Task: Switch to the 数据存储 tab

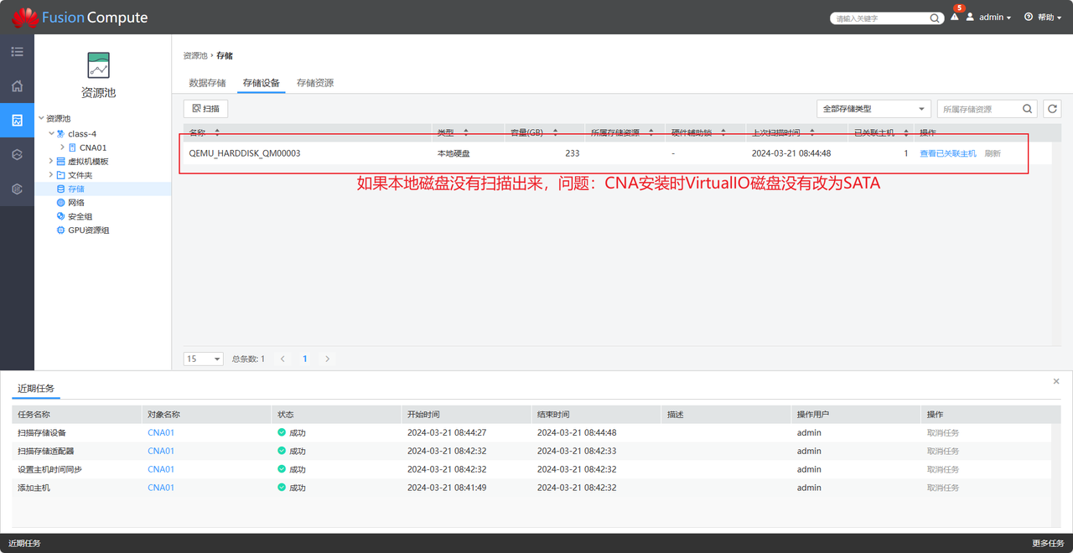Action: [x=207, y=83]
